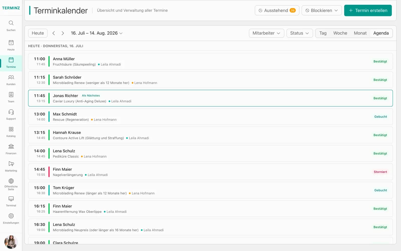The height and width of the screenshot is (251, 401).
Task: Open the Team section
Action: pyautogui.click(x=11, y=97)
